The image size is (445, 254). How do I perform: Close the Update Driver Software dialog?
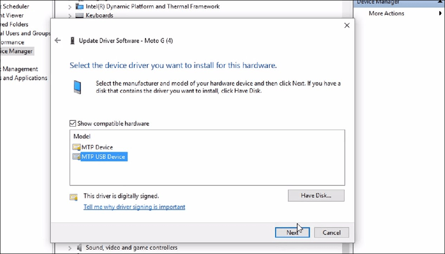click(x=347, y=26)
